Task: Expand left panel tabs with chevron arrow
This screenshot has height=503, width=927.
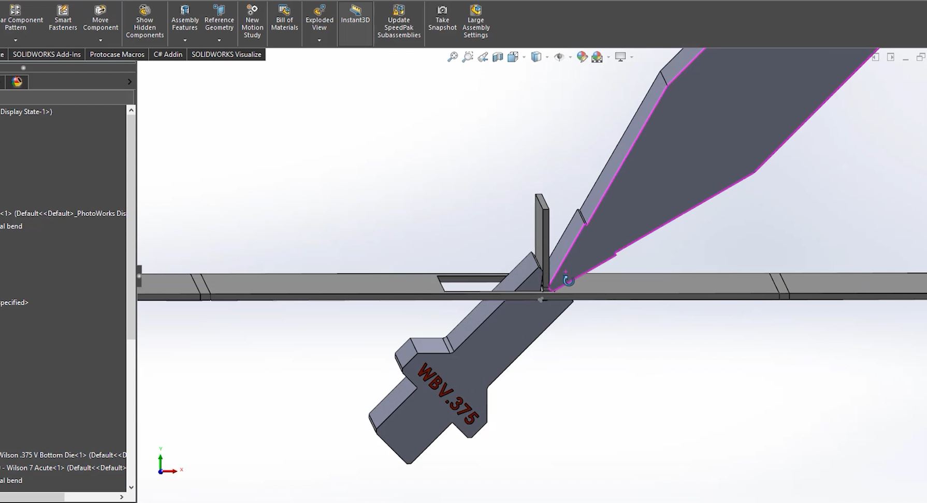Action: pyautogui.click(x=129, y=82)
